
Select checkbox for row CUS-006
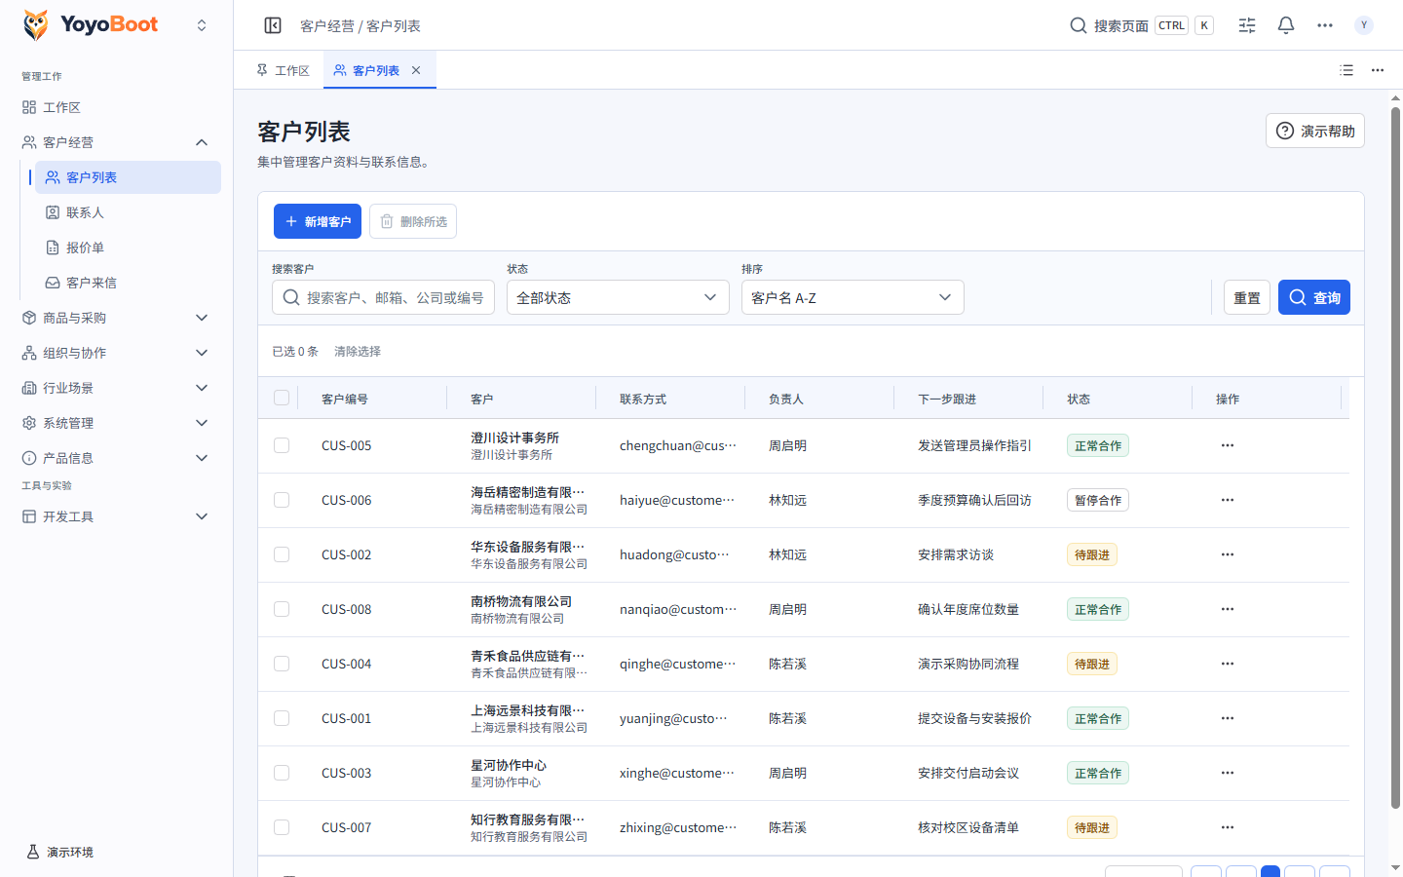[x=282, y=500]
